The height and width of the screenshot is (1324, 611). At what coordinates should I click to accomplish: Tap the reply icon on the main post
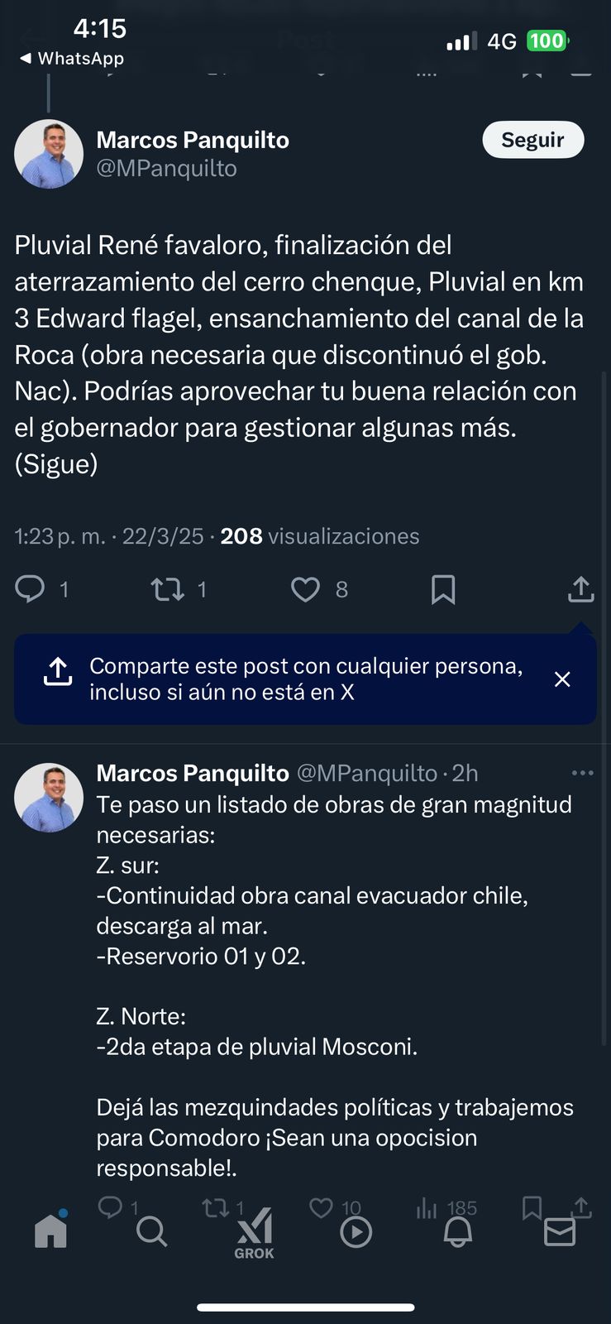point(31,589)
